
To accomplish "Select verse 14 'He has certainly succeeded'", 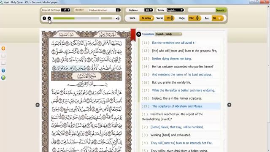I will (181, 67).
